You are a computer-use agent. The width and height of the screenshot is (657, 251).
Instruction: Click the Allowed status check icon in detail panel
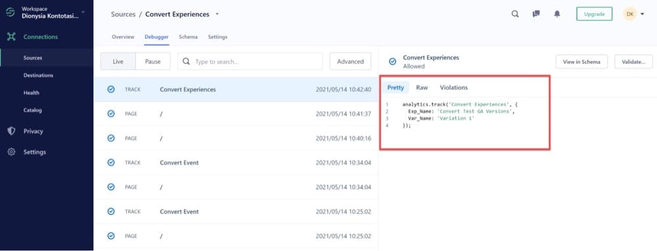(x=393, y=62)
